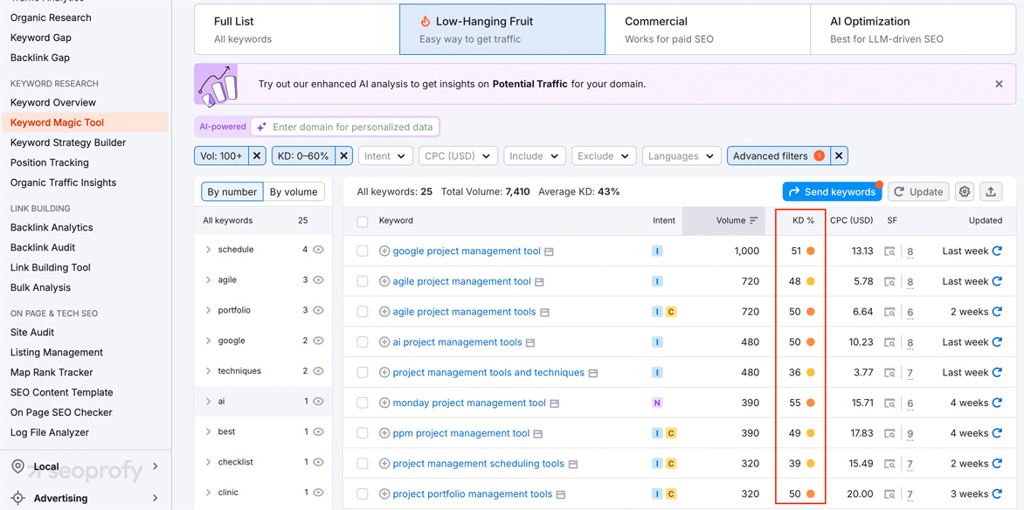Open page icon next to 'project management tools and techniques'

point(593,373)
